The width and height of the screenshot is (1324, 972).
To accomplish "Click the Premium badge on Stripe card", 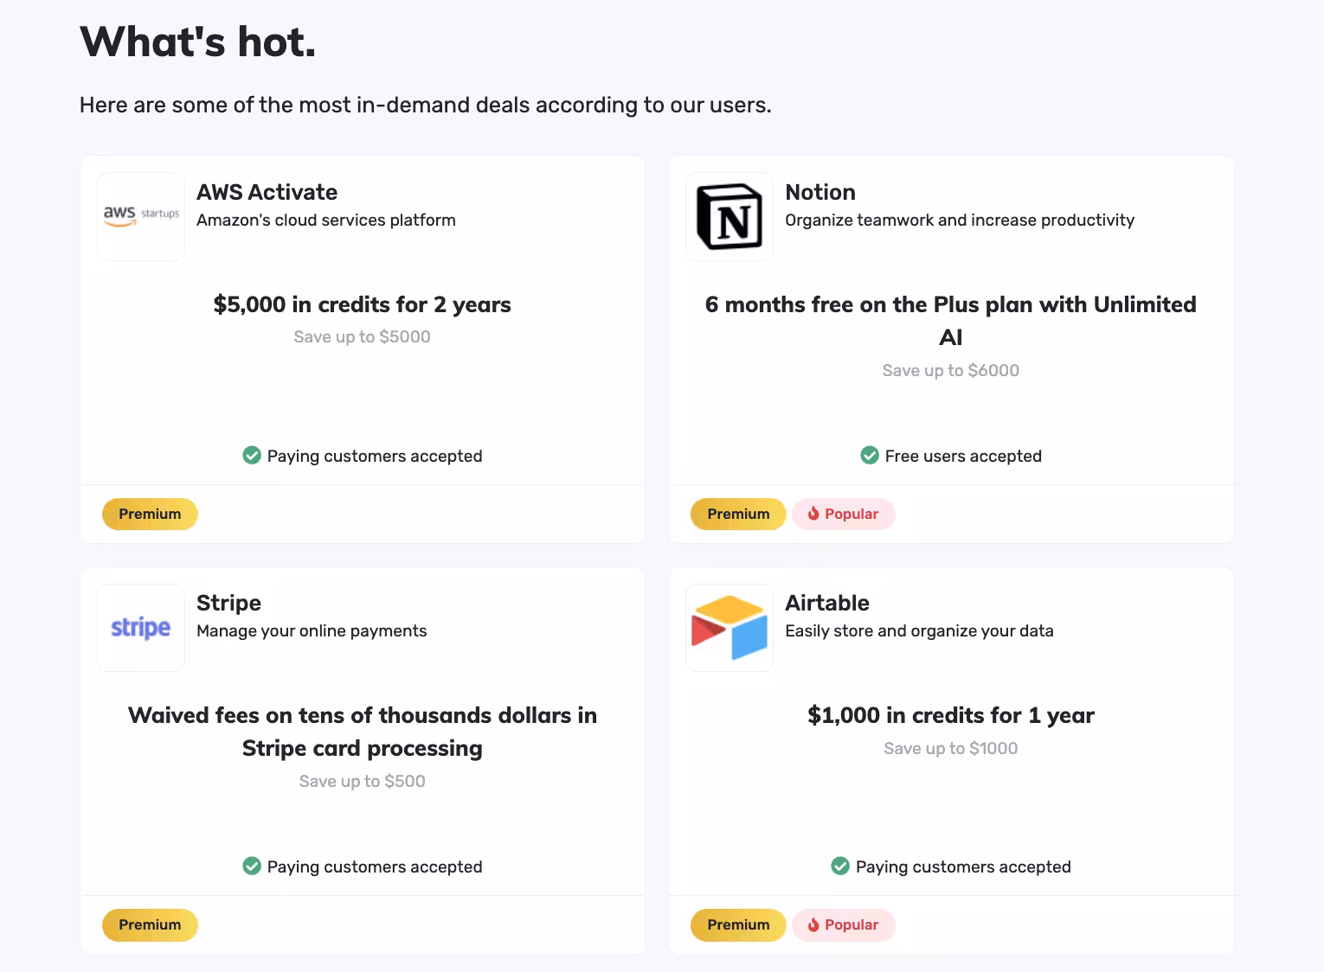I will click(x=150, y=924).
